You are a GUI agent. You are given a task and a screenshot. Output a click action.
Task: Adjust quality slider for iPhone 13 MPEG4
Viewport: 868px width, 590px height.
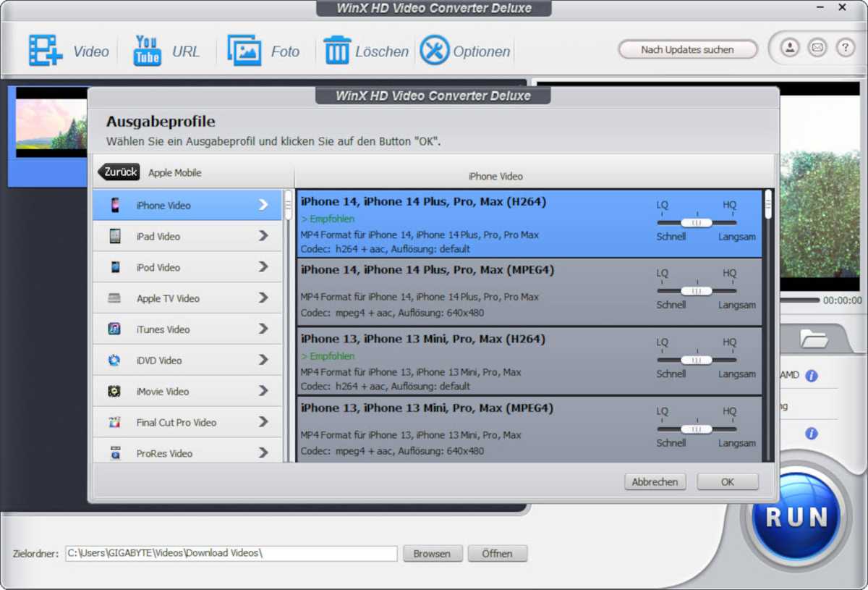[x=697, y=429]
